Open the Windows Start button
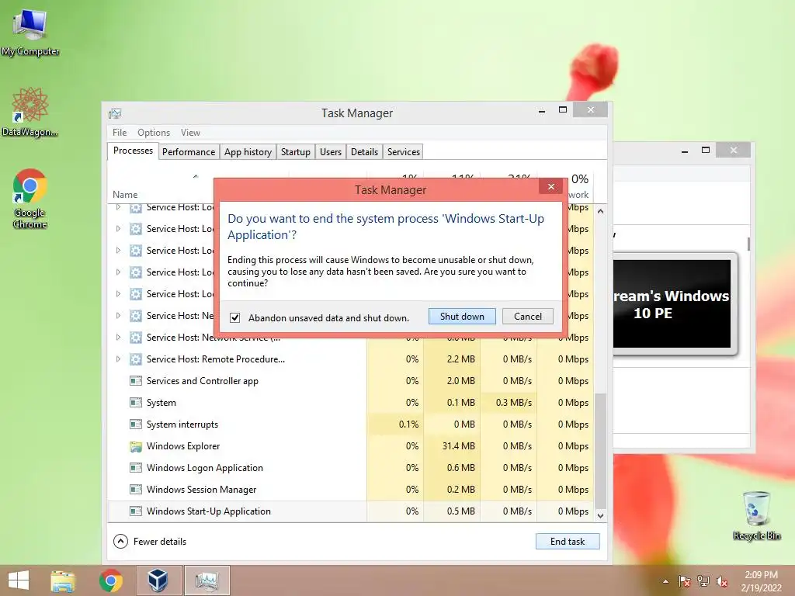This screenshot has height=596, width=795. (x=19, y=580)
